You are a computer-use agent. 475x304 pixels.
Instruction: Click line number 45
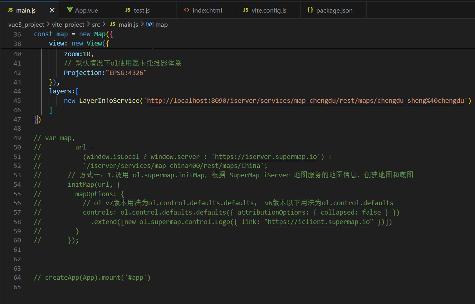(x=17, y=101)
